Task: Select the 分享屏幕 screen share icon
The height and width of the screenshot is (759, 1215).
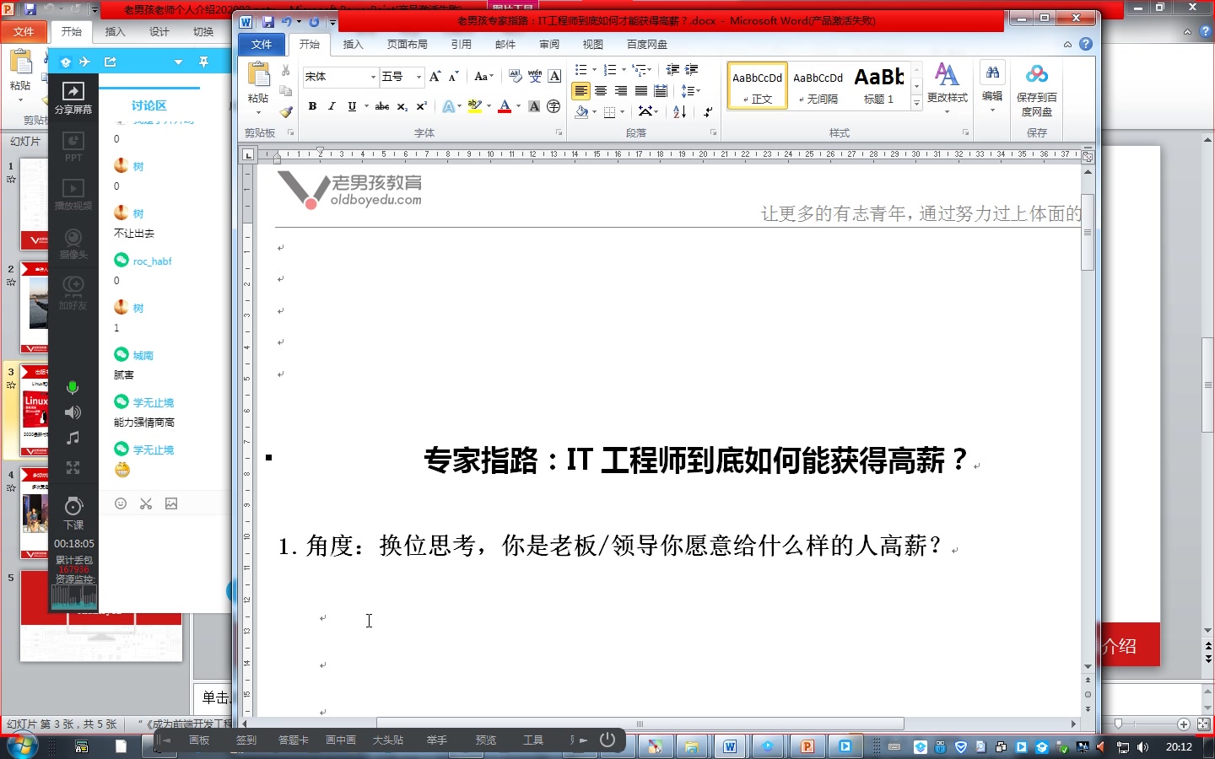Action: pos(73,93)
